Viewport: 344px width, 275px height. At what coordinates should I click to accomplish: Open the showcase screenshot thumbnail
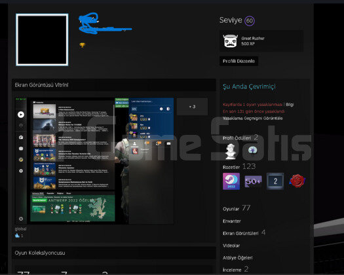click(x=94, y=161)
